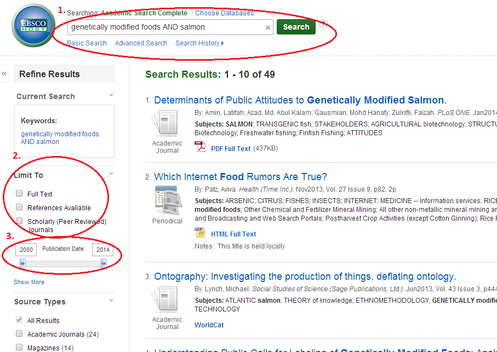The width and height of the screenshot is (497, 352).
Task: Click the HTML Full Text icon
Action: [x=201, y=233]
